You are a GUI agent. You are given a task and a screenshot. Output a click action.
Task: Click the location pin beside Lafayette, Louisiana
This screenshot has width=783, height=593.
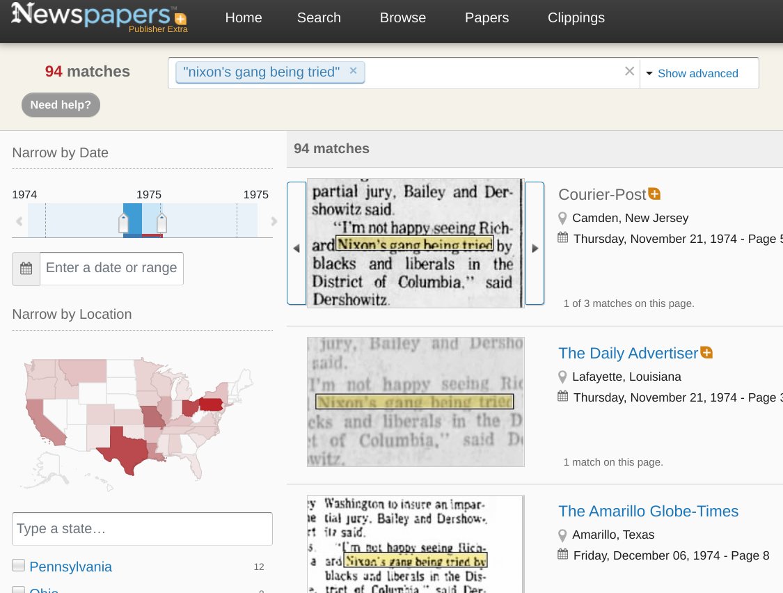pyautogui.click(x=562, y=377)
